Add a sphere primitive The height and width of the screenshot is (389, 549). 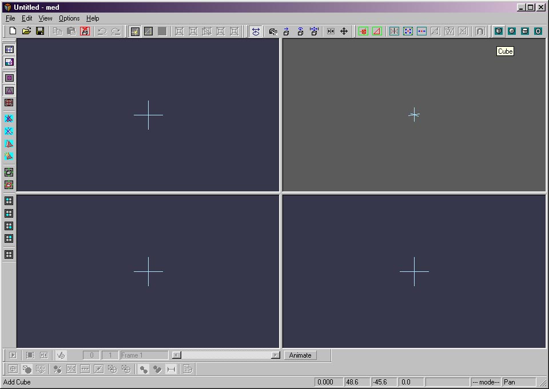coord(512,31)
